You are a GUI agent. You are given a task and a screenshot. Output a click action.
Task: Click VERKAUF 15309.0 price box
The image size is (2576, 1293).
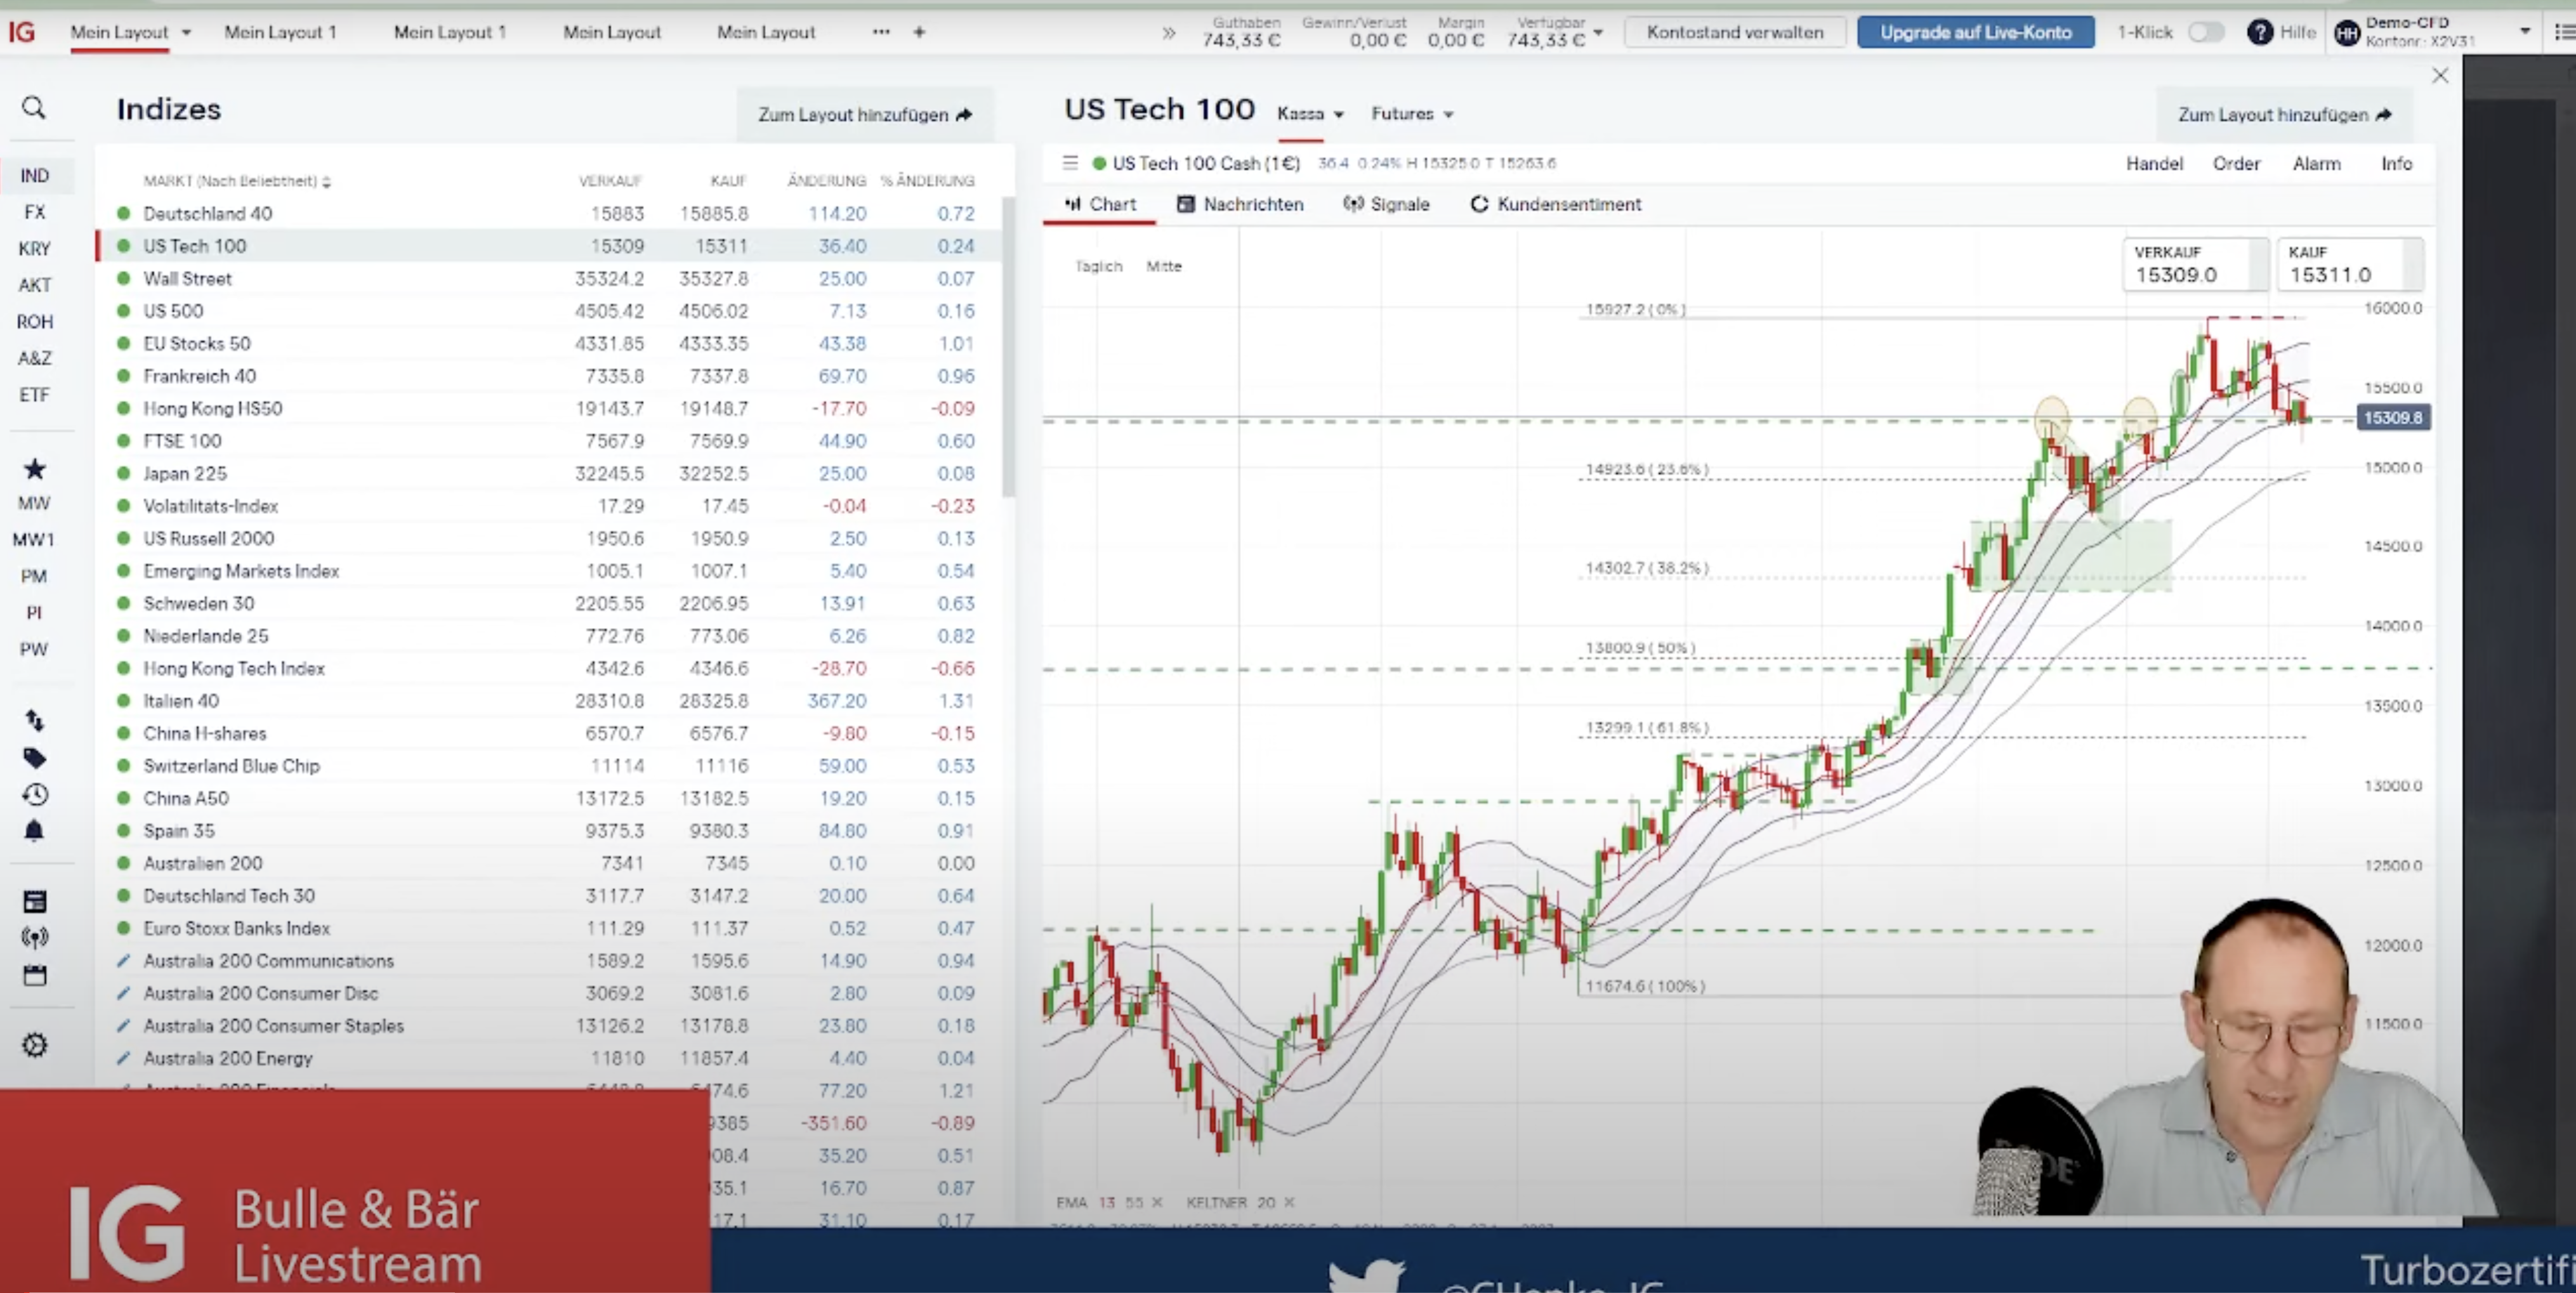pos(2195,265)
